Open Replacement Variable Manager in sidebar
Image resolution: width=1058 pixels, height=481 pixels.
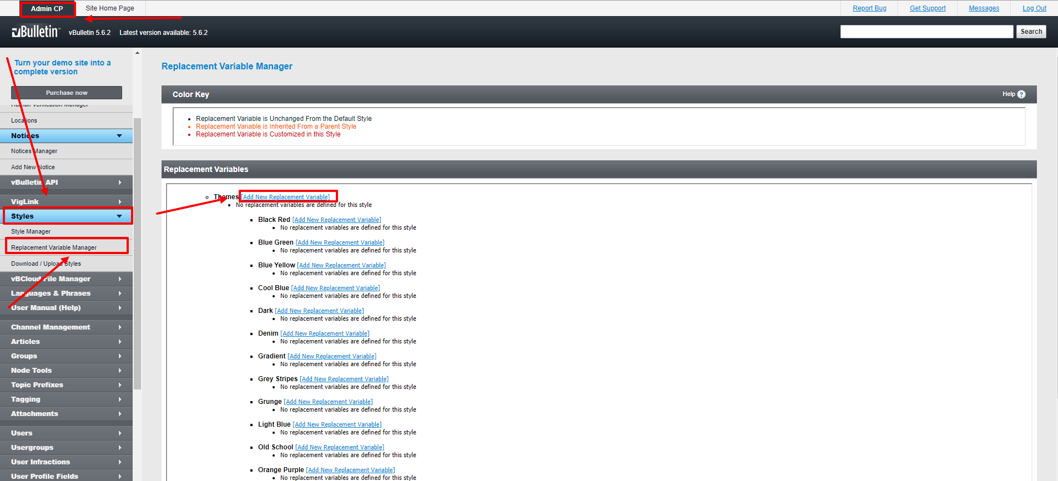[x=54, y=247]
